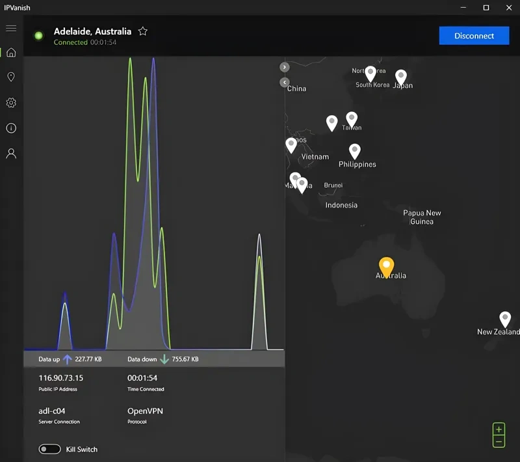Open the hamburger menu in sidebar
The image size is (520, 462).
11,28
